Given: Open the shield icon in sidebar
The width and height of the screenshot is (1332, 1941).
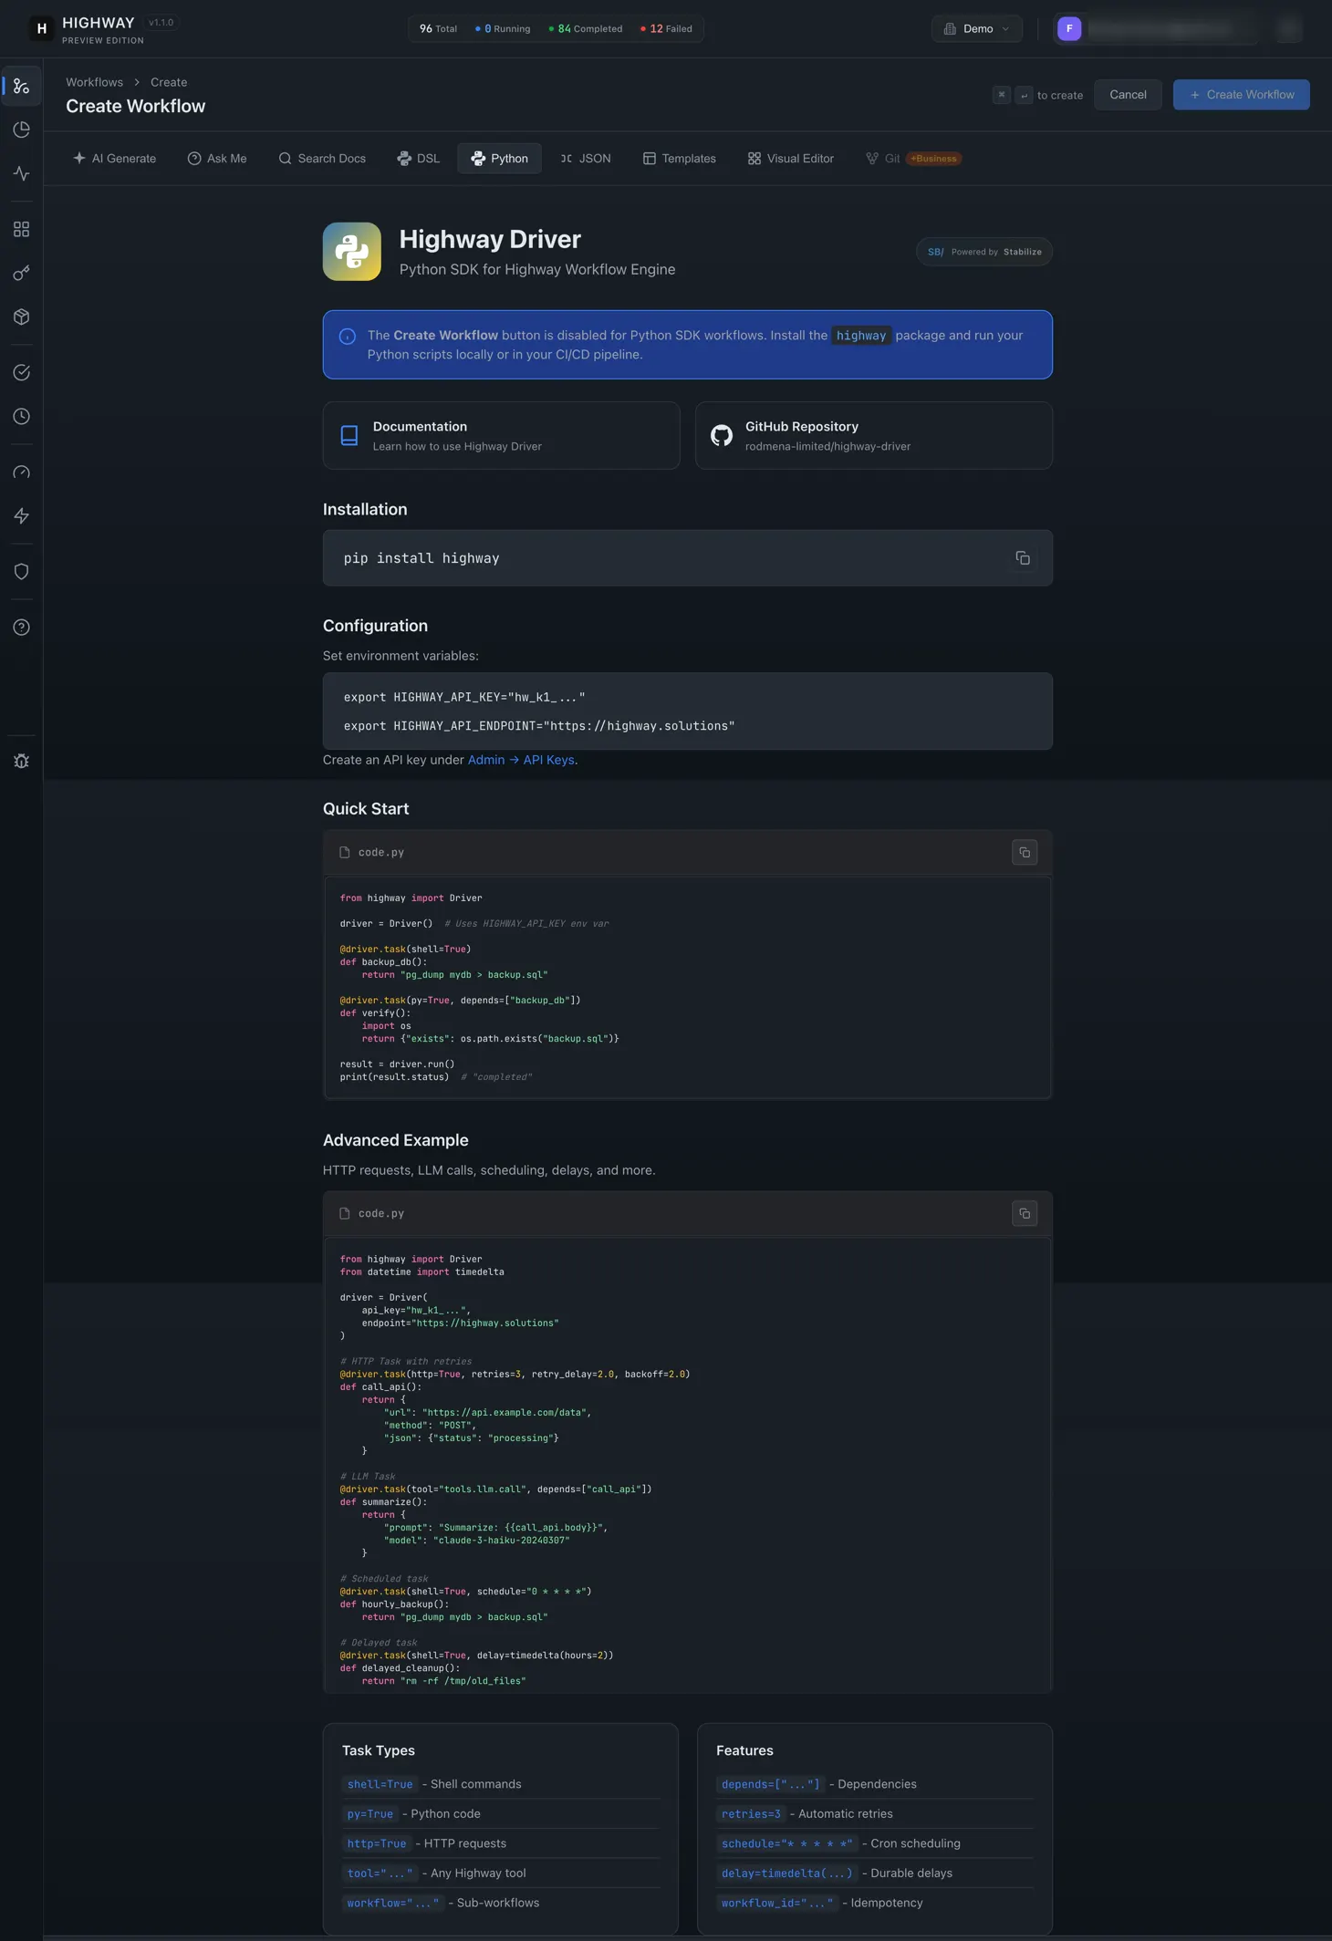Looking at the screenshot, I should (21, 571).
